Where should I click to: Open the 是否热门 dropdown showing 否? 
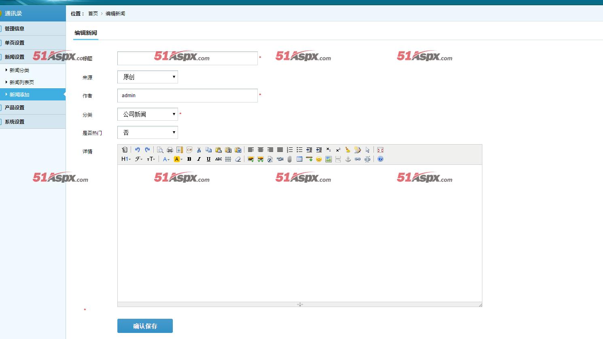click(148, 132)
